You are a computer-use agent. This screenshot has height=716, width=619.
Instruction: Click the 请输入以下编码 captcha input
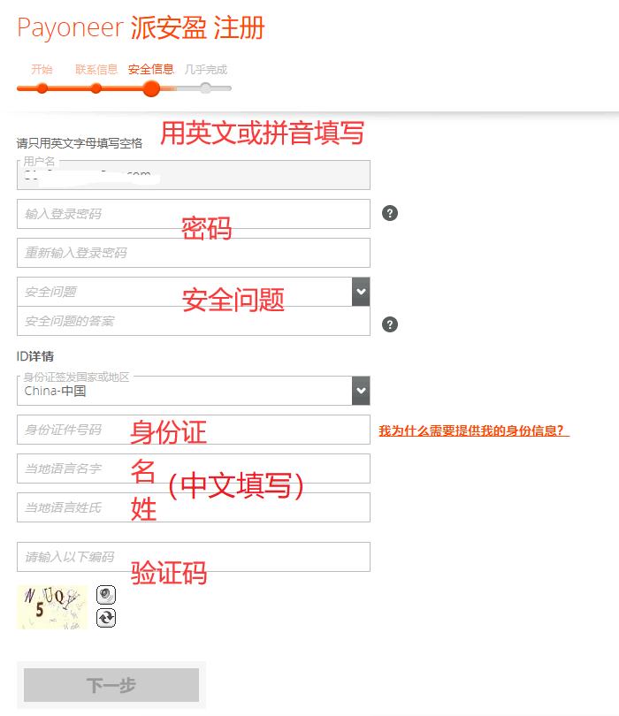click(x=194, y=557)
